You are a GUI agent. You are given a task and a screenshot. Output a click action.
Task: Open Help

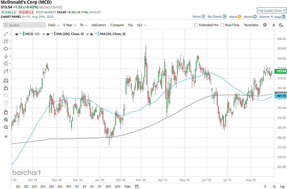280,17
